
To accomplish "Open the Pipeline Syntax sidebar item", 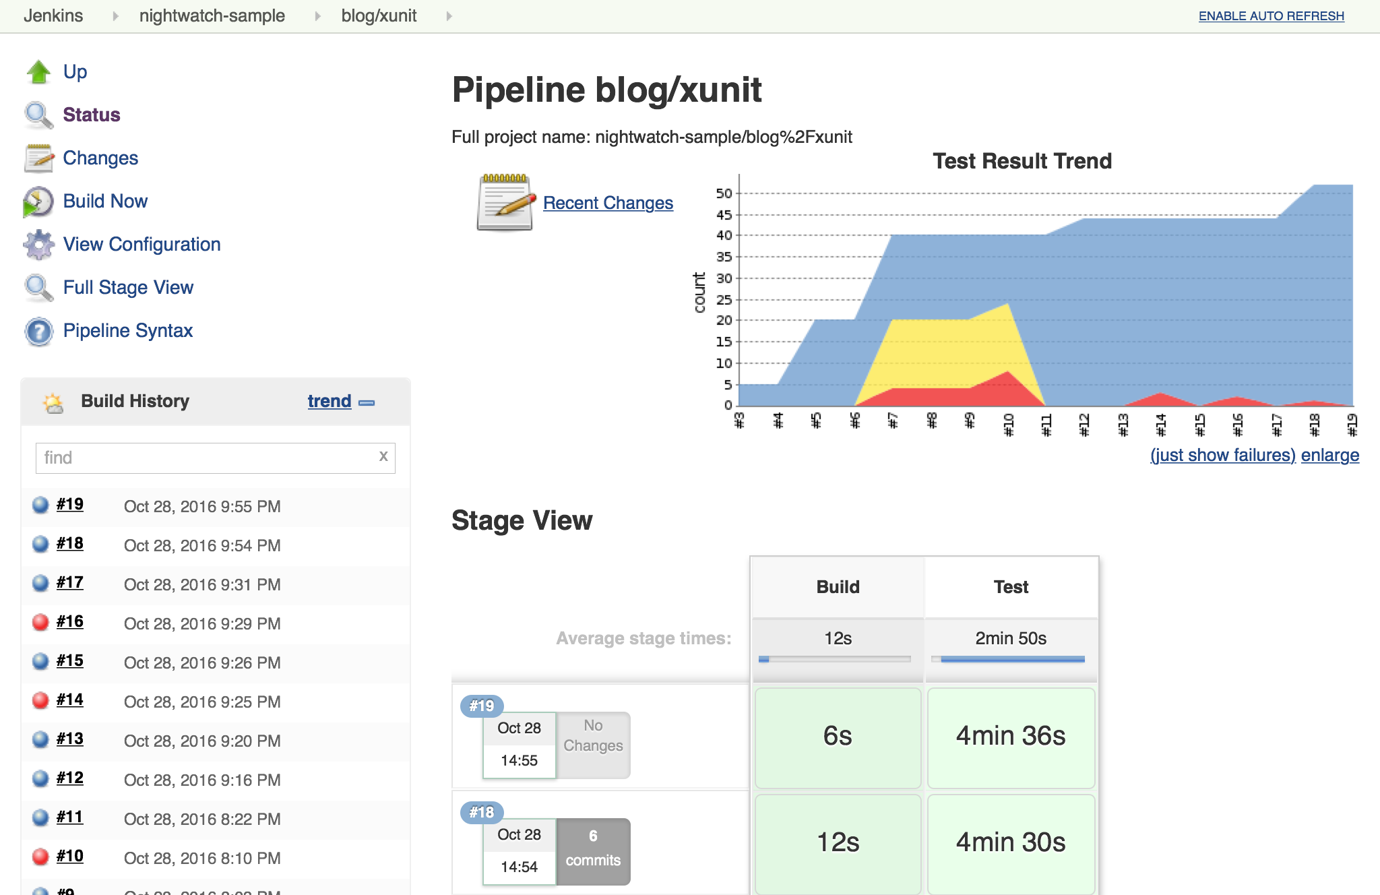I will coord(128,331).
